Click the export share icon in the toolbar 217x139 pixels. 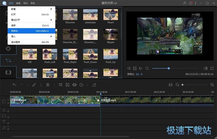[94, 85]
